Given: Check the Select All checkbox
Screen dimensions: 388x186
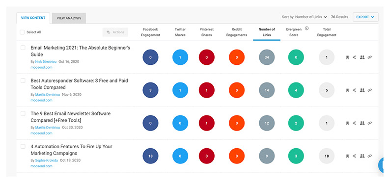Looking at the screenshot, I should [22, 32].
